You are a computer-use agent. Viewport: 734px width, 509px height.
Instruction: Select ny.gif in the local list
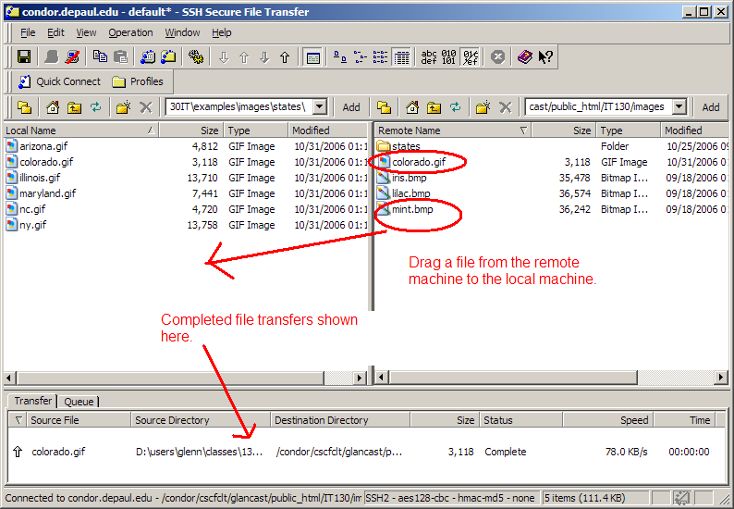(x=32, y=225)
